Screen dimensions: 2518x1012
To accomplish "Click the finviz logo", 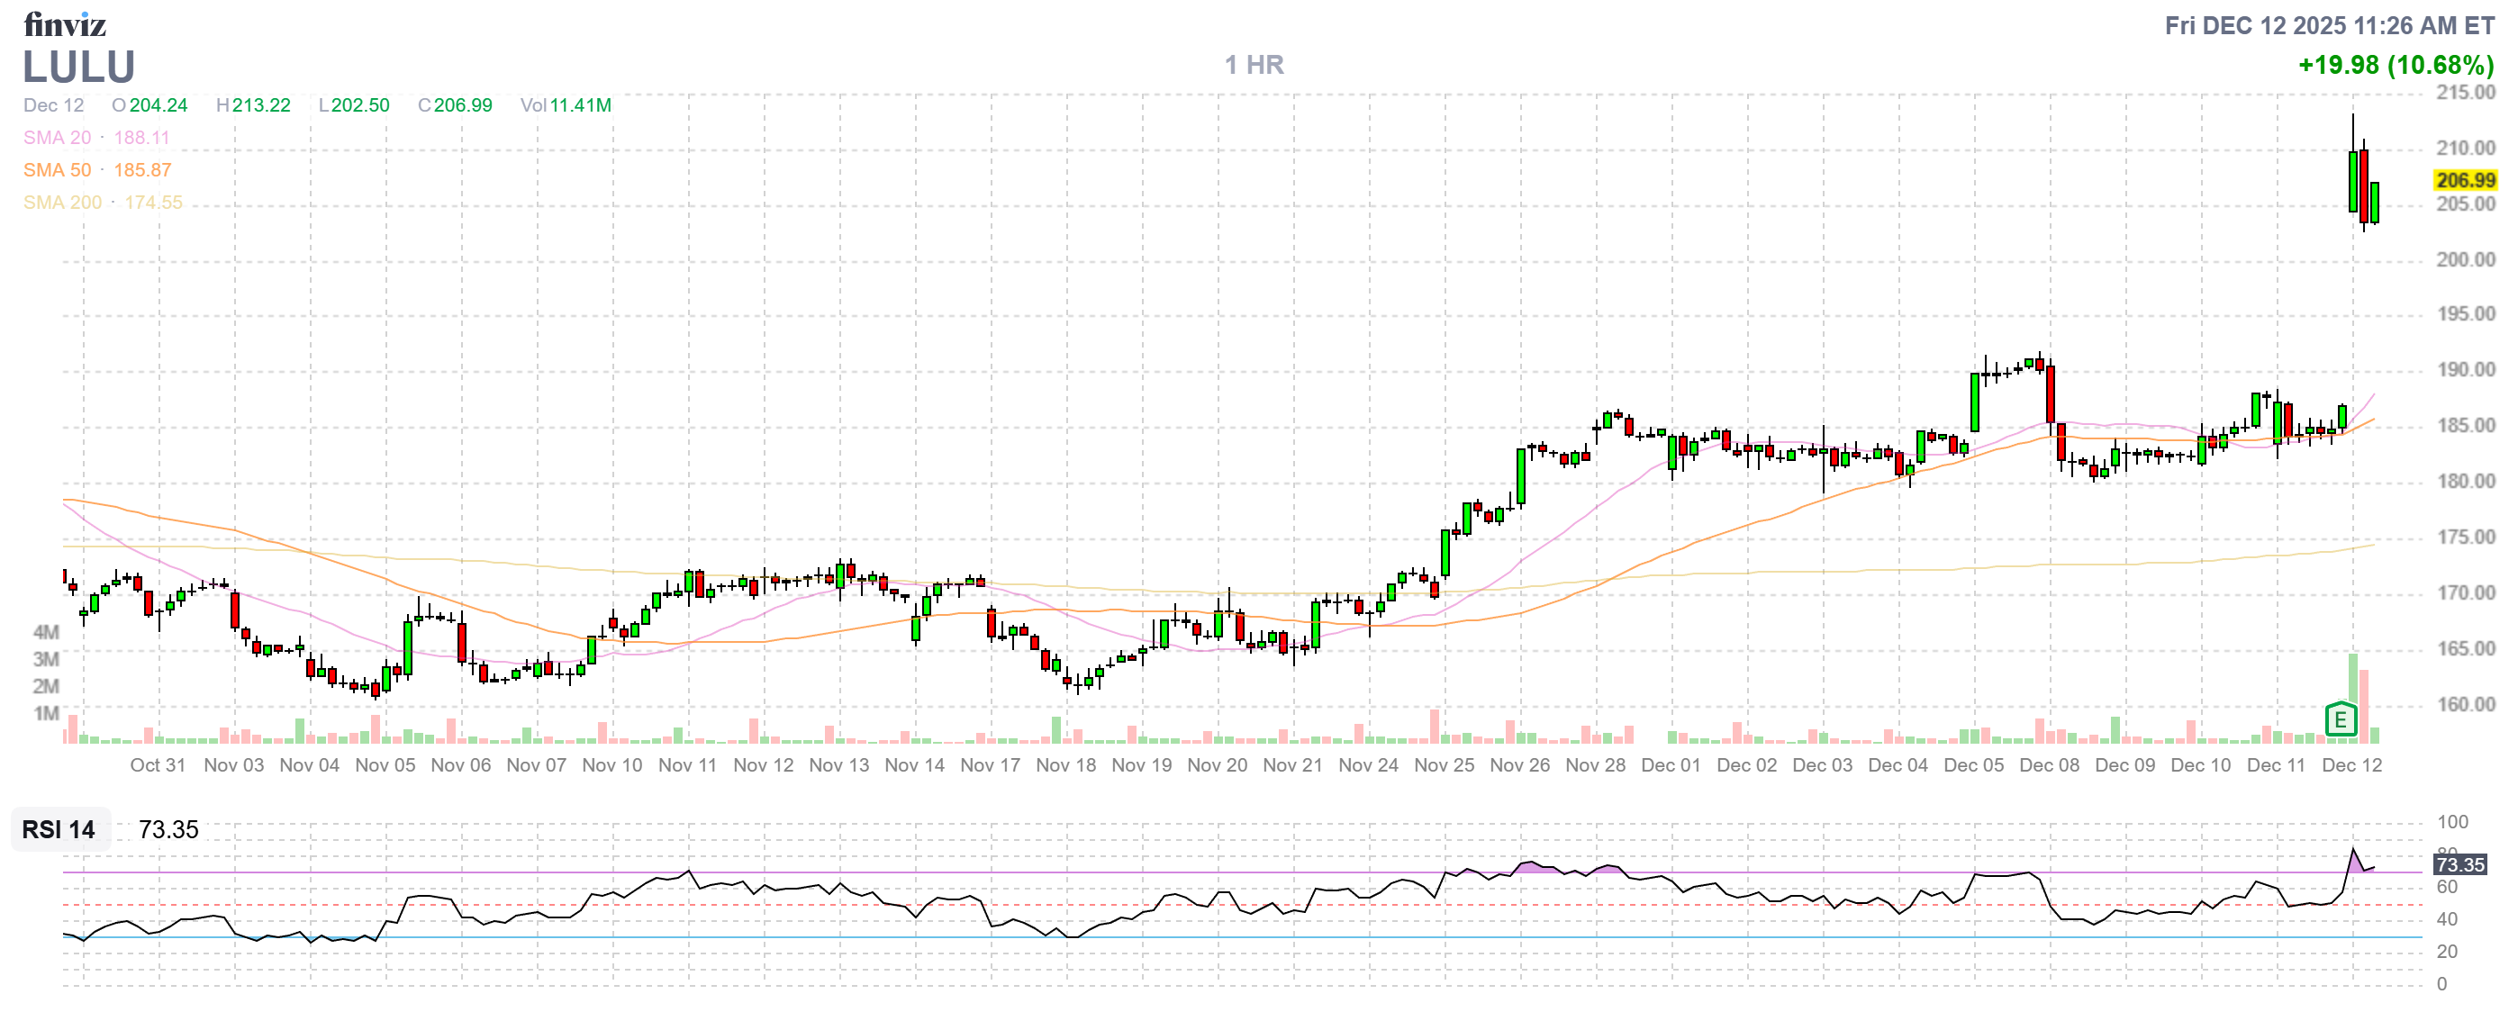I will point(65,23).
